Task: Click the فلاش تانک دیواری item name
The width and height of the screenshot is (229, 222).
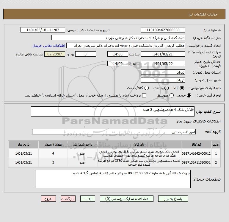Action: [x=139, y=153]
